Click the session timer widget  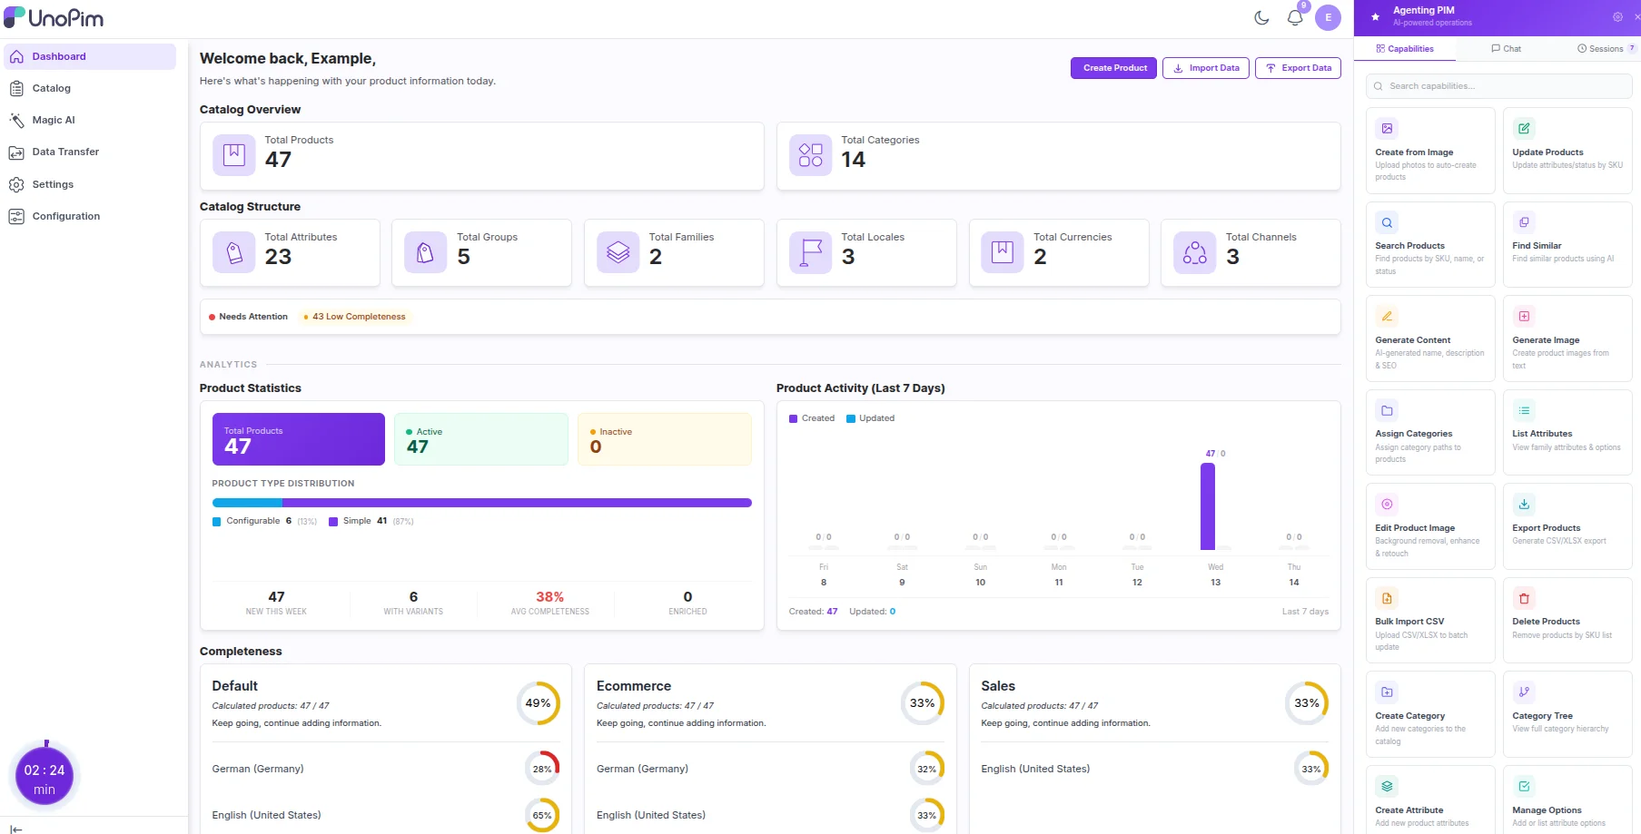tap(44, 778)
